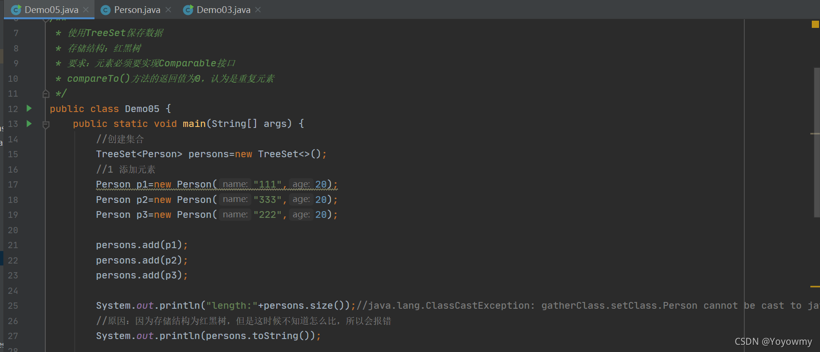The height and width of the screenshot is (352, 820).
Task: Click line number 25 in gutter
Action: pos(13,306)
